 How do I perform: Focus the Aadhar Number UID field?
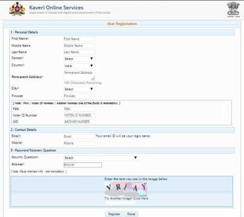click(x=80, y=122)
